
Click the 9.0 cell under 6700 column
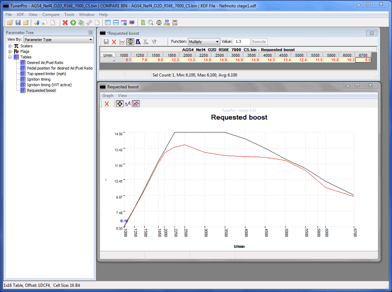pyautogui.click(x=363, y=60)
